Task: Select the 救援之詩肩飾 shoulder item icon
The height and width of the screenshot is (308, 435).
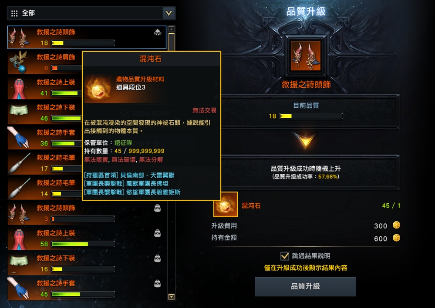Action: [x=19, y=62]
